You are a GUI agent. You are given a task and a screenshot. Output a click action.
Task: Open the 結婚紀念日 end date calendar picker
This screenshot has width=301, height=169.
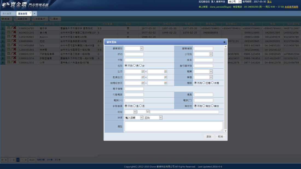(166, 83)
